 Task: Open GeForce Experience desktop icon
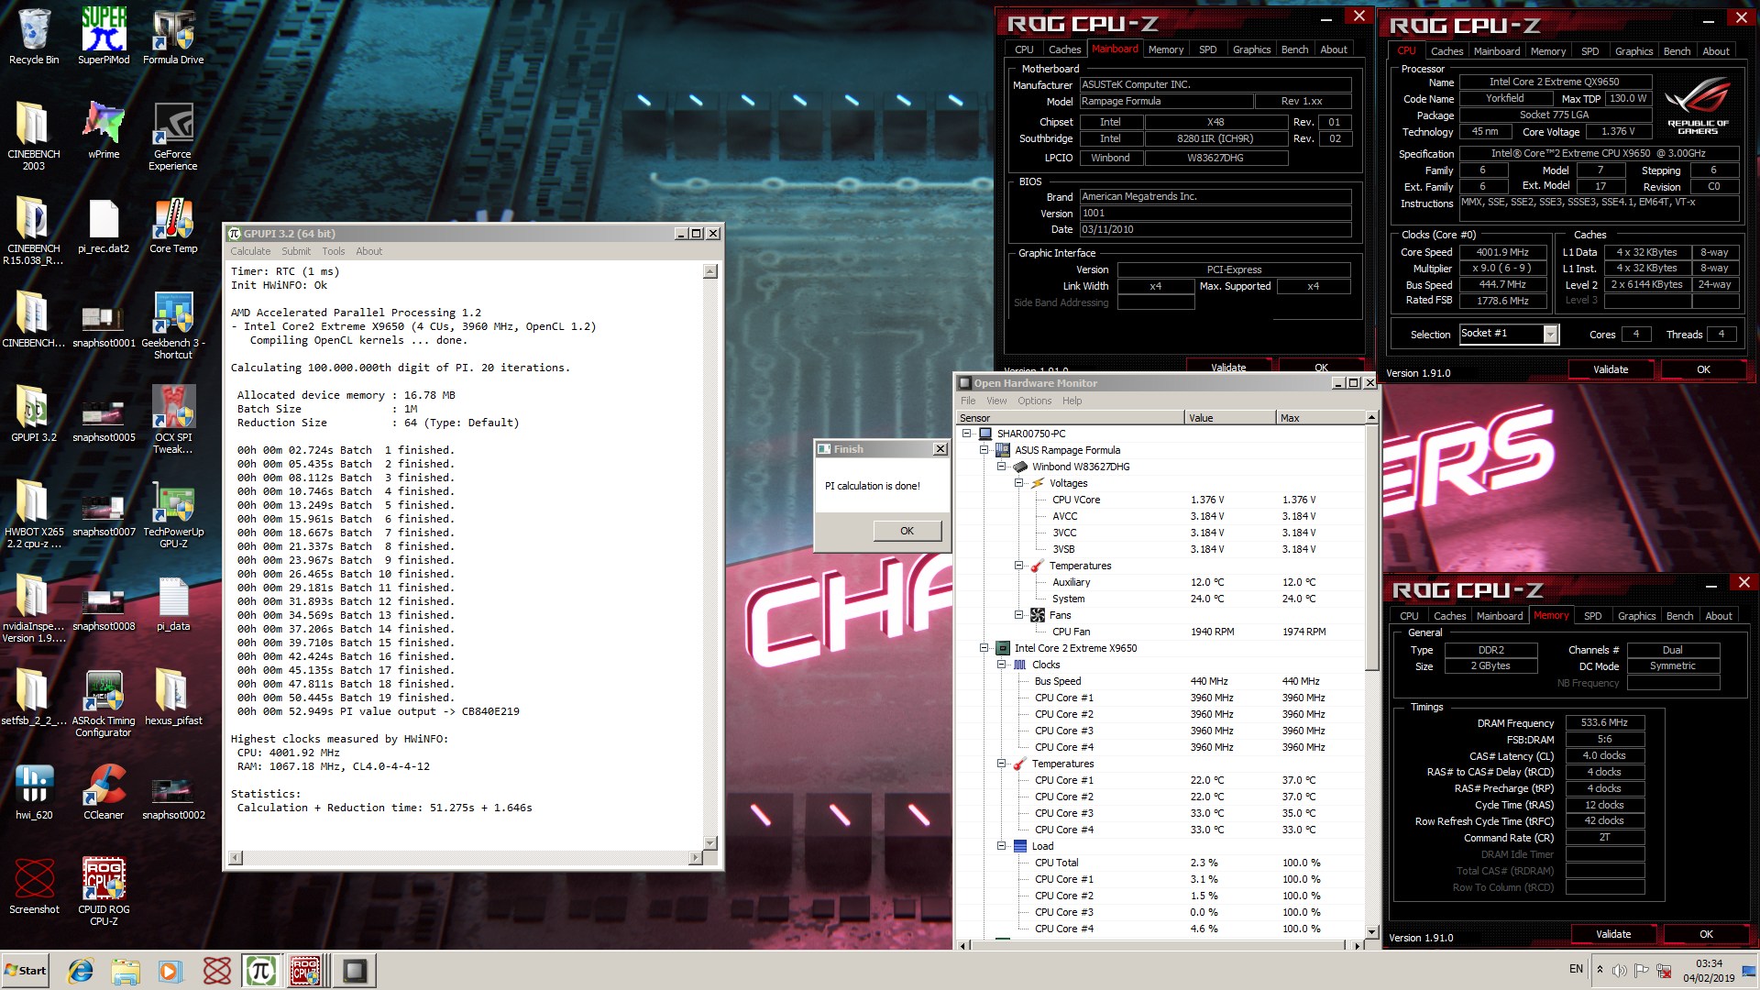(173, 136)
